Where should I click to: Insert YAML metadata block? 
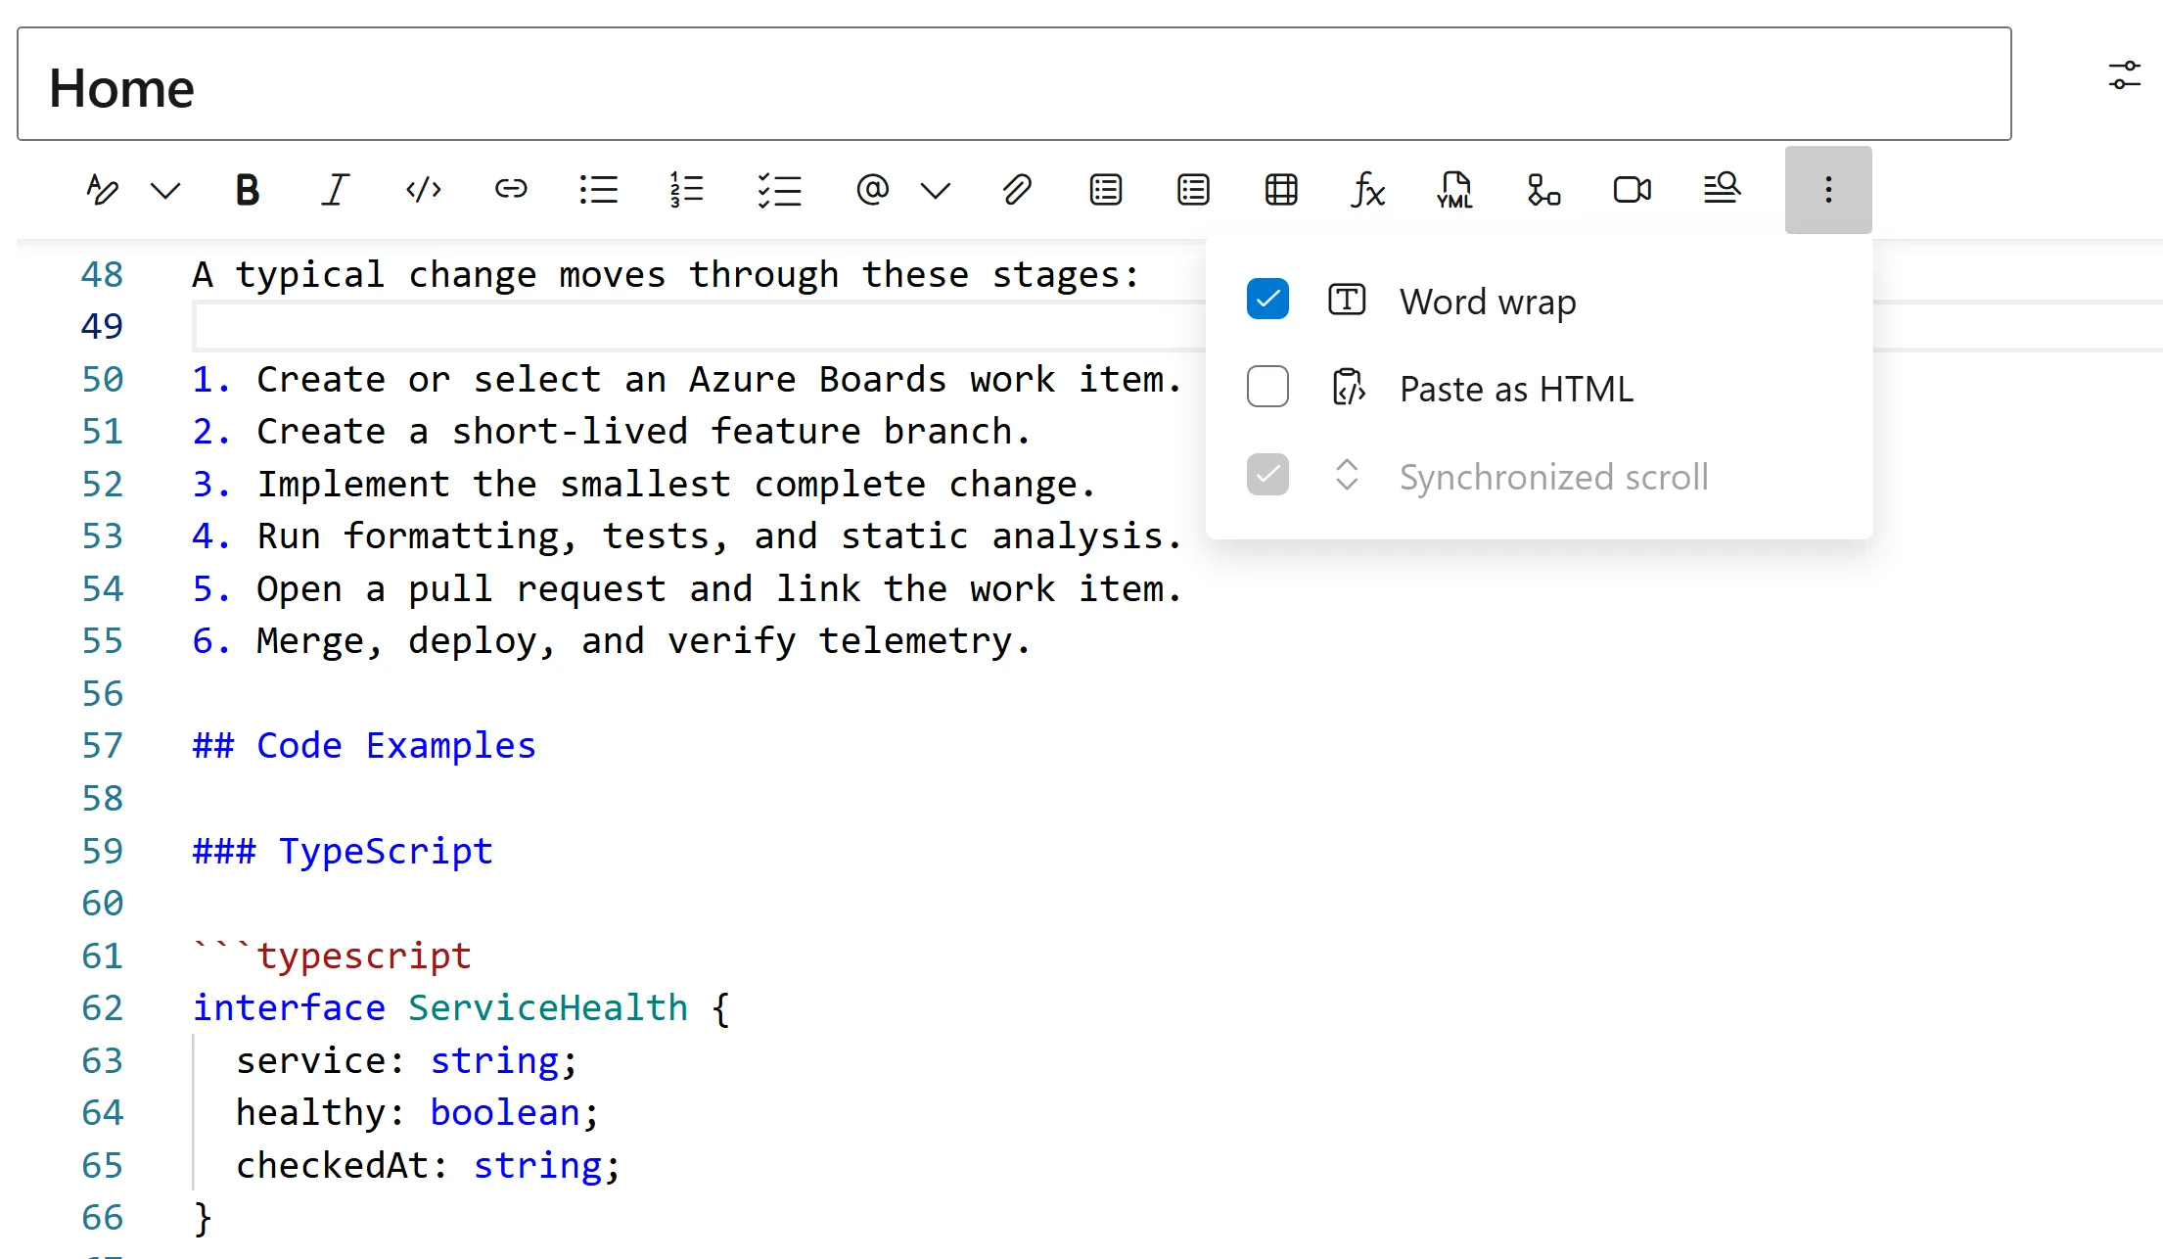[1455, 190]
